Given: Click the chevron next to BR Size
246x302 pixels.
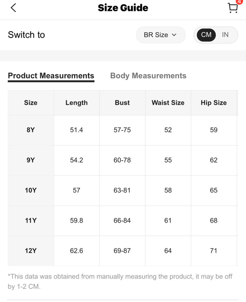Looking at the screenshot, I should coord(174,35).
